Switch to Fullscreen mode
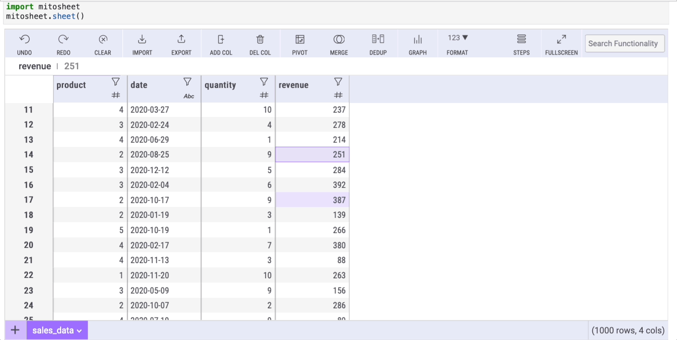Image resolution: width=677 pixels, height=340 pixels. point(561,40)
